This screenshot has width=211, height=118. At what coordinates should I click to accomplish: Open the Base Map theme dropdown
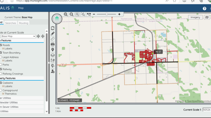(x=18, y=36)
